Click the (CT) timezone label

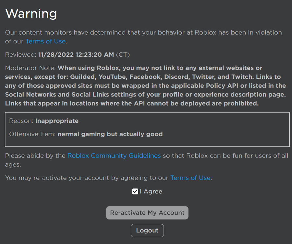pos(123,55)
